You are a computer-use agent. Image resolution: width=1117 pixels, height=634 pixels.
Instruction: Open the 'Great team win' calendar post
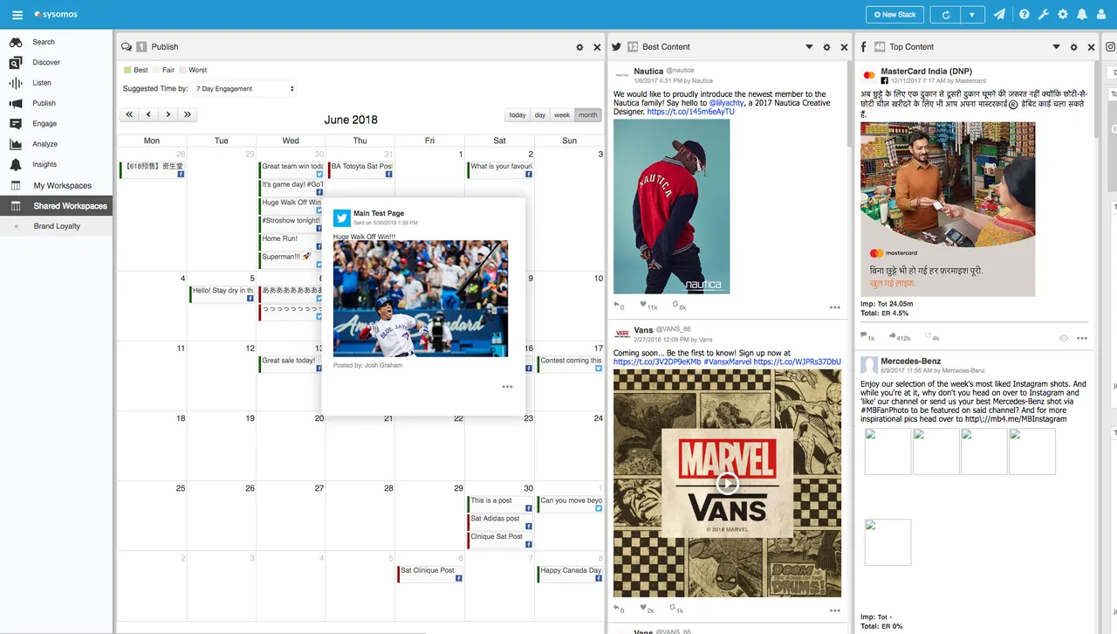click(x=291, y=169)
